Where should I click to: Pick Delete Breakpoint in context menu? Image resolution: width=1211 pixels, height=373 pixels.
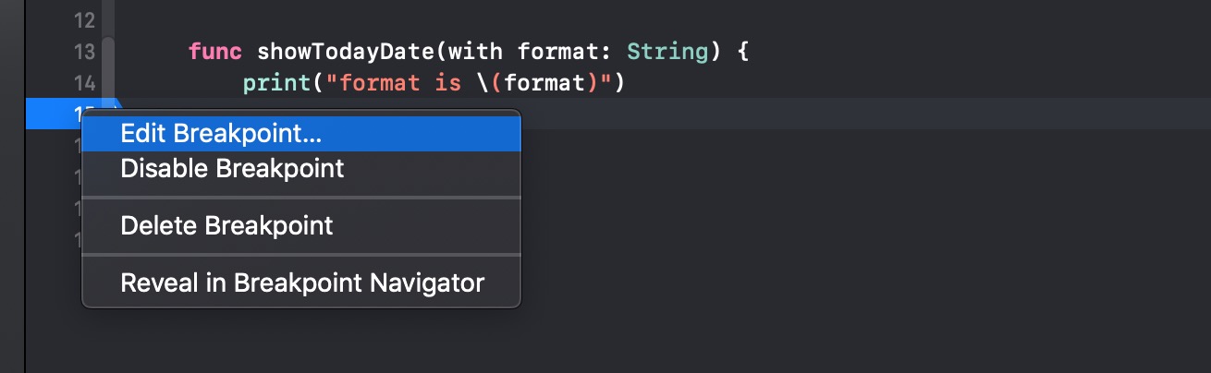[x=226, y=225]
